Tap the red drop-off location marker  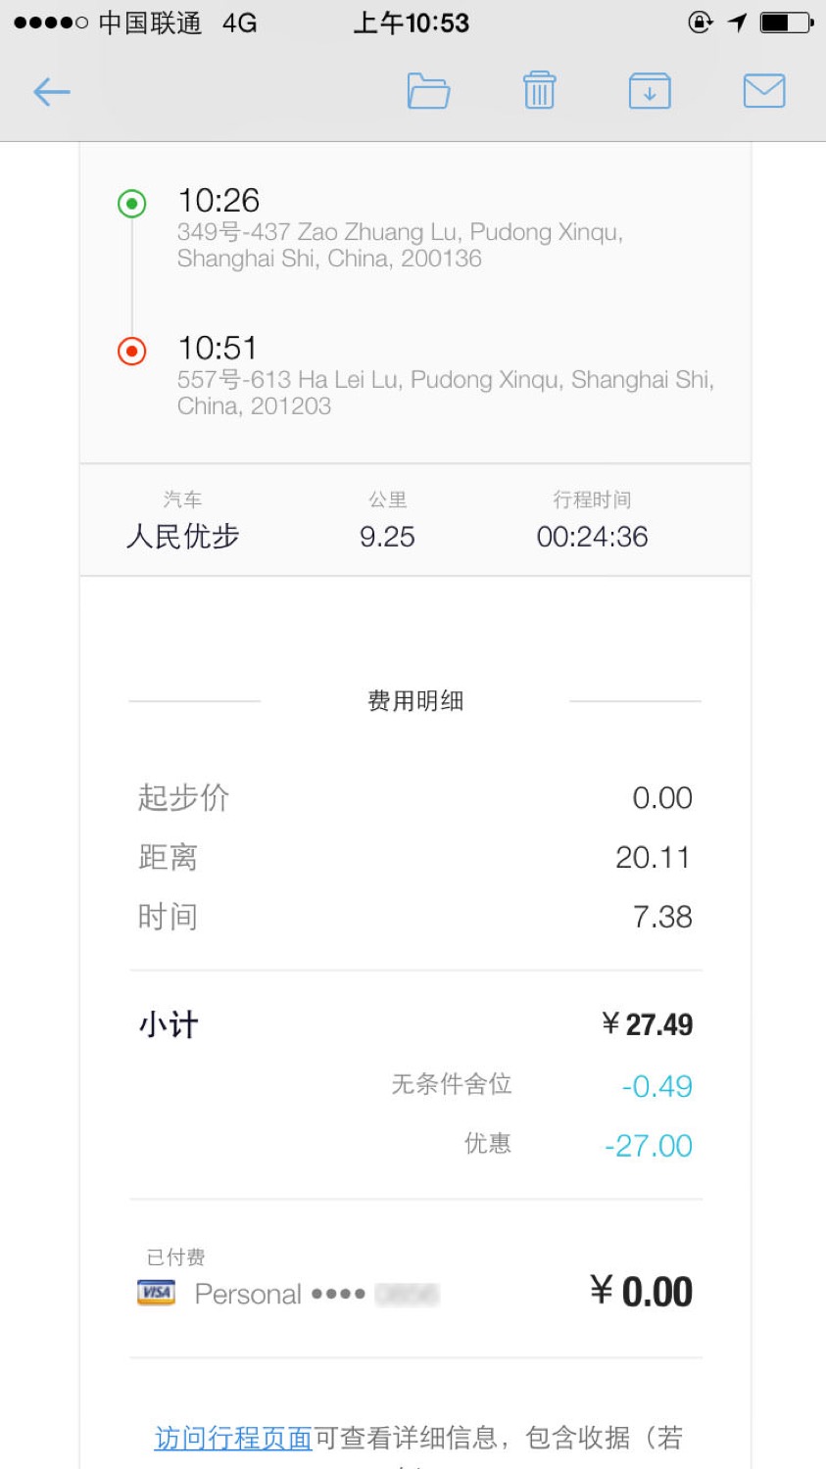click(132, 351)
